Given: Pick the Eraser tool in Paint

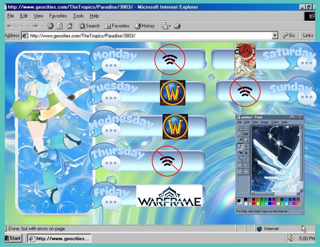Looking at the screenshot, I should click(240, 134).
